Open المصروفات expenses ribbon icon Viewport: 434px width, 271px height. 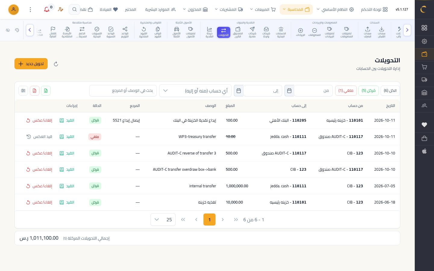tap(314, 32)
